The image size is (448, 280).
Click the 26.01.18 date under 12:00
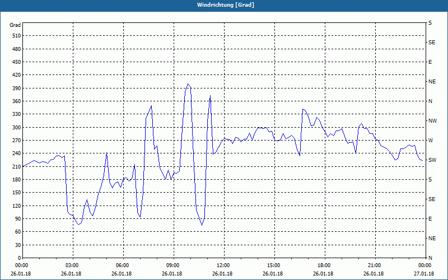tap(222, 274)
